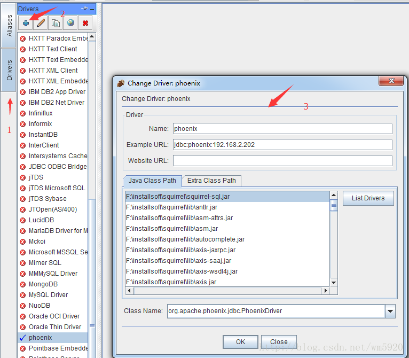Click class path list scroll down arrow
409x358 pixels.
click(334, 283)
